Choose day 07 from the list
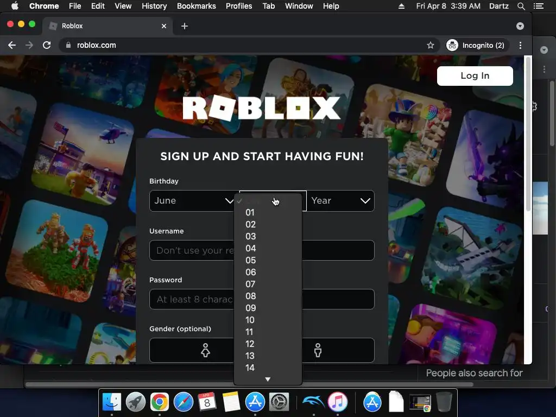The image size is (556, 417). [268, 284]
